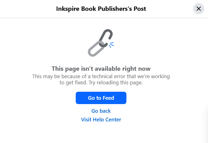Close the Inkspire Book Publishers's Post dialog
The width and height of the screenshot is (208, 143).
[x=198, y=9]
